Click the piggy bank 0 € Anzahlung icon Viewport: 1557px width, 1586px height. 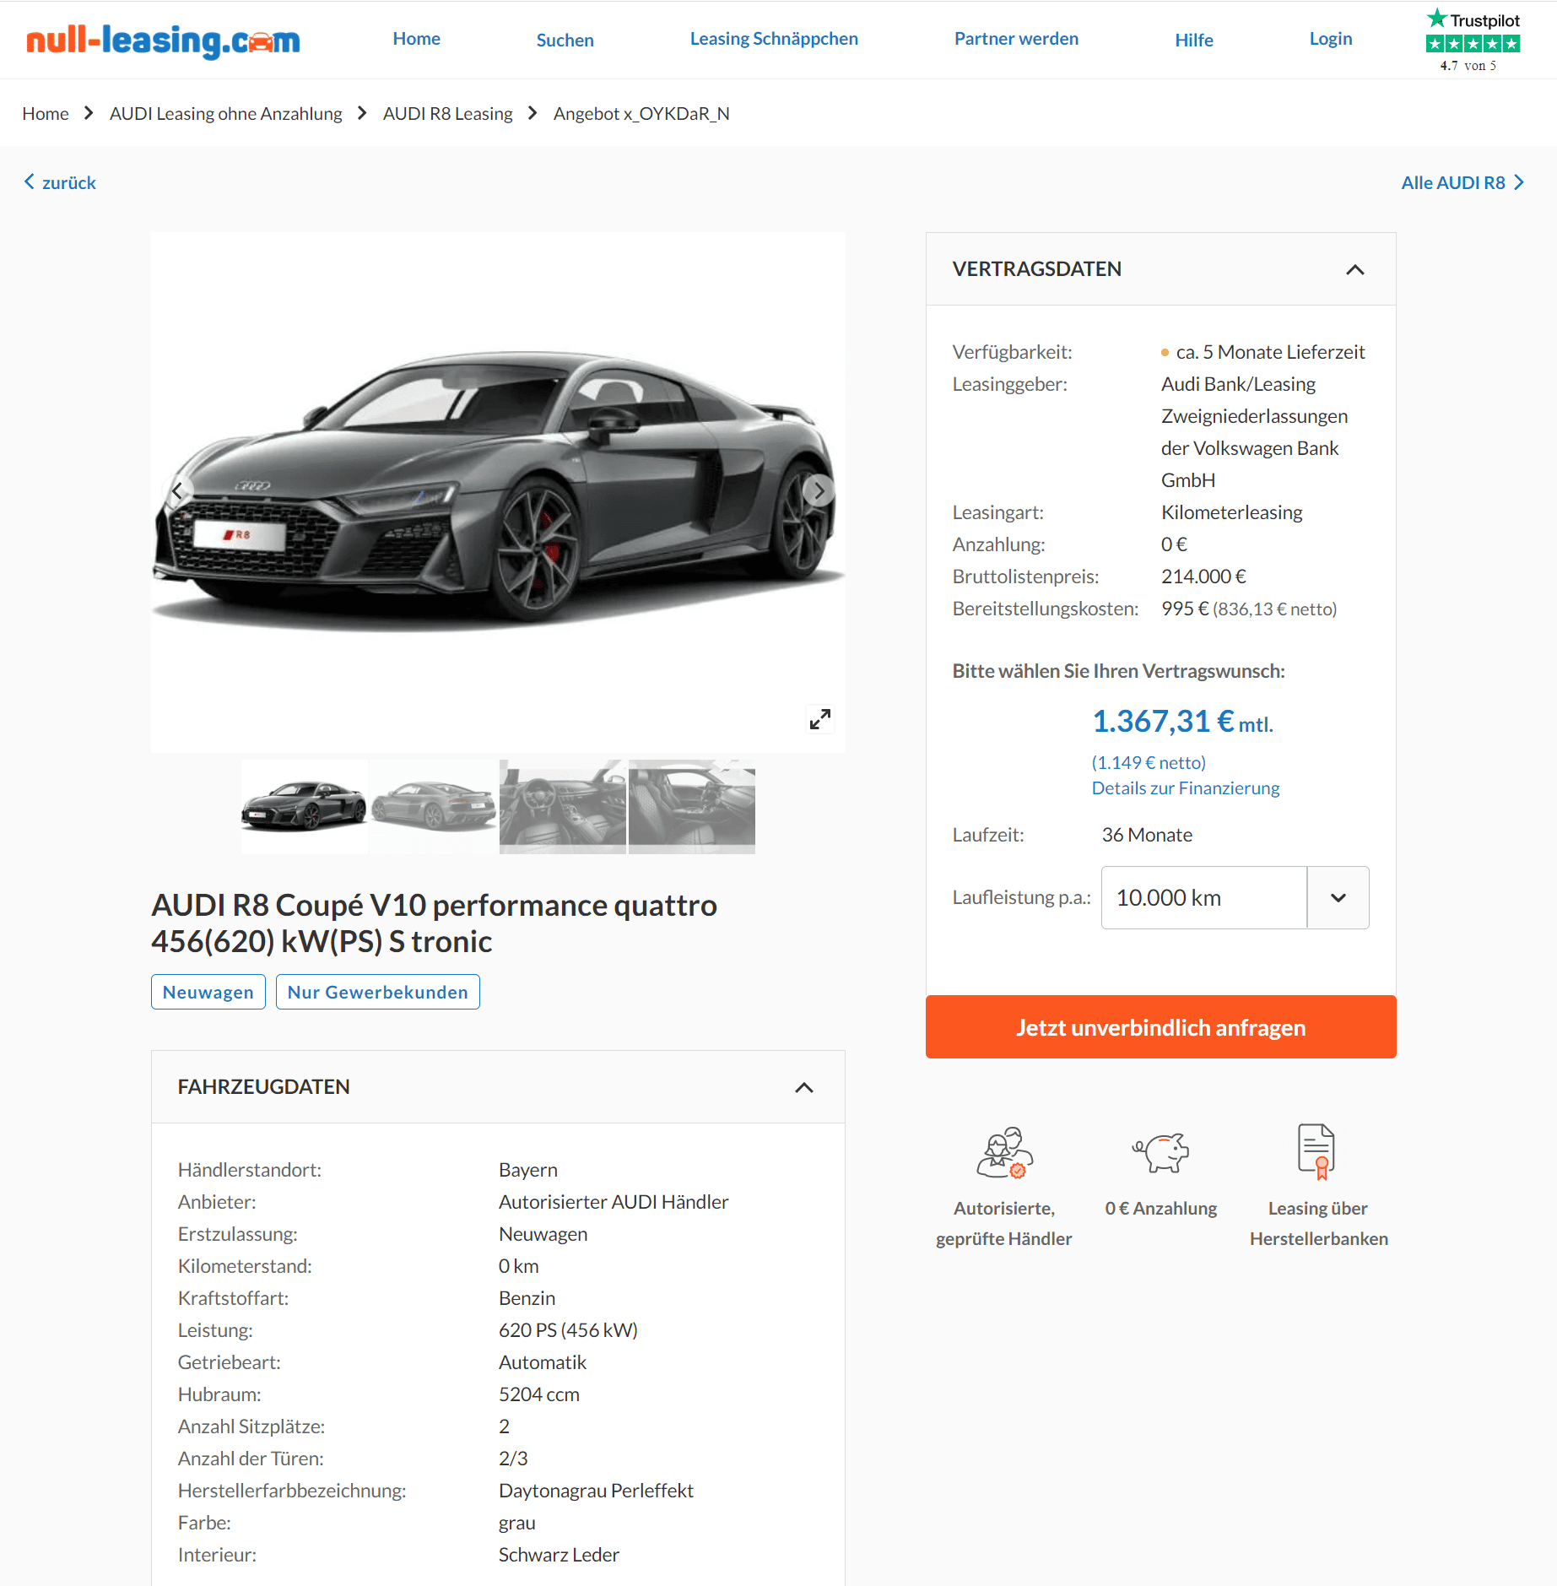[1160, 1152]
